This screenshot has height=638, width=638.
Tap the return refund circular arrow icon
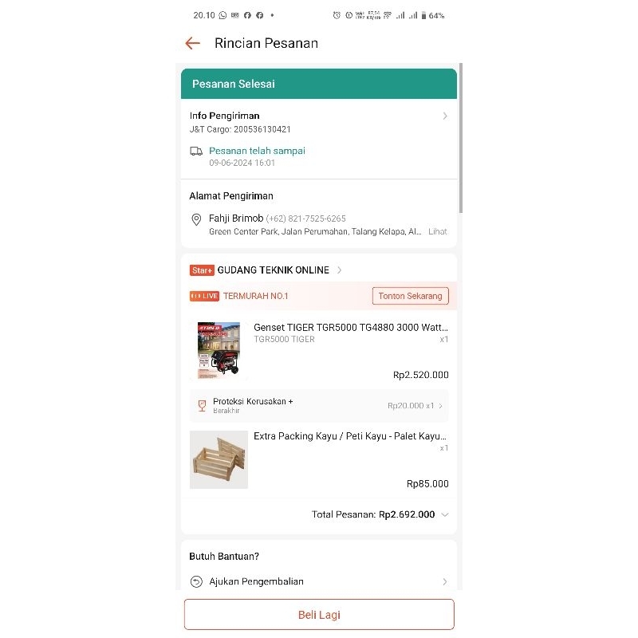click(x=196, y=581)
